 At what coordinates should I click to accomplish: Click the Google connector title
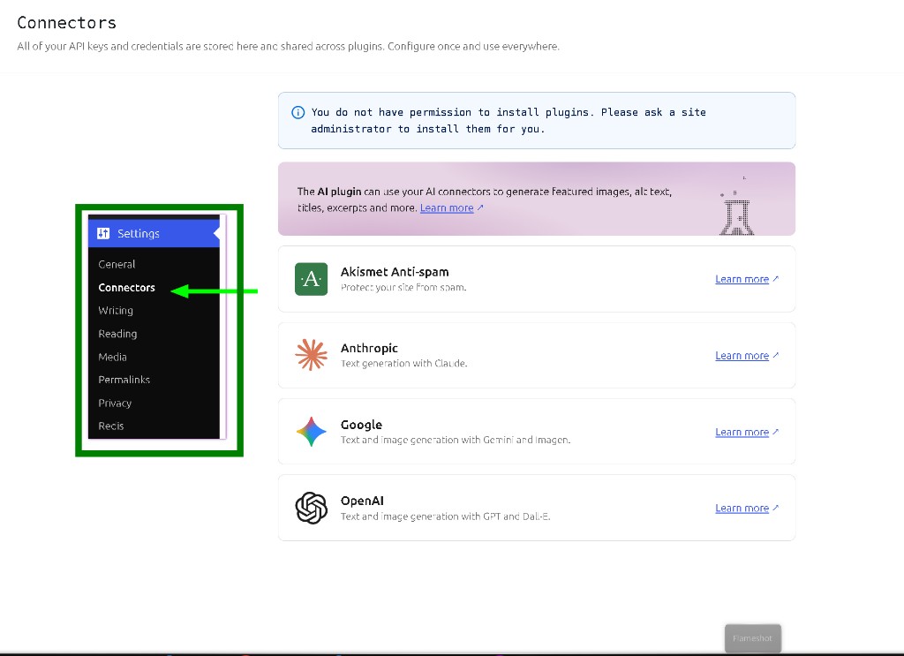[361, 425]
